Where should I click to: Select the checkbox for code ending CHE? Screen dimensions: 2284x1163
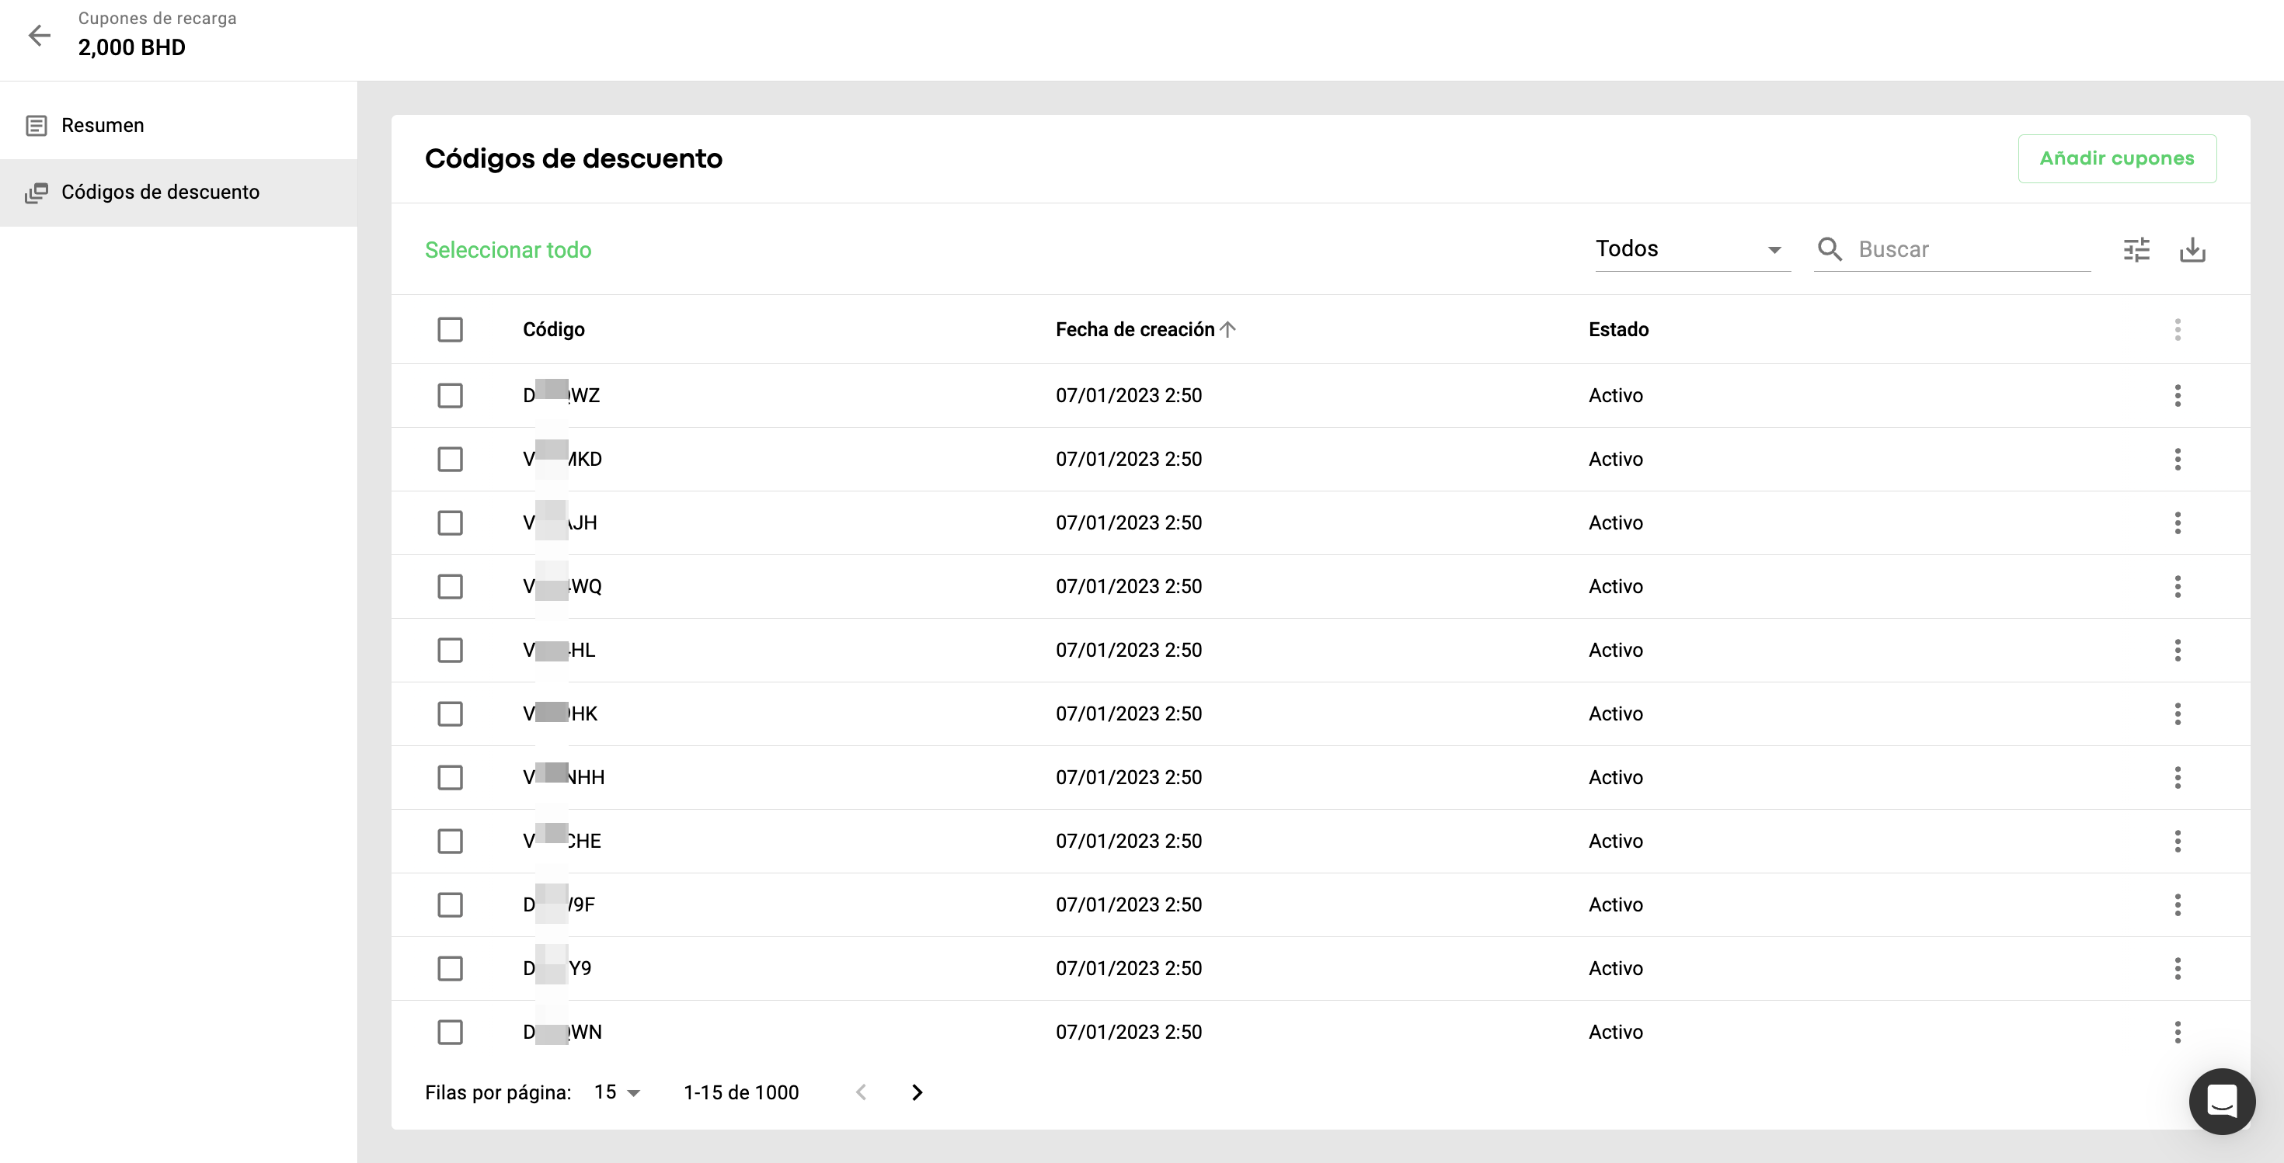450,841
